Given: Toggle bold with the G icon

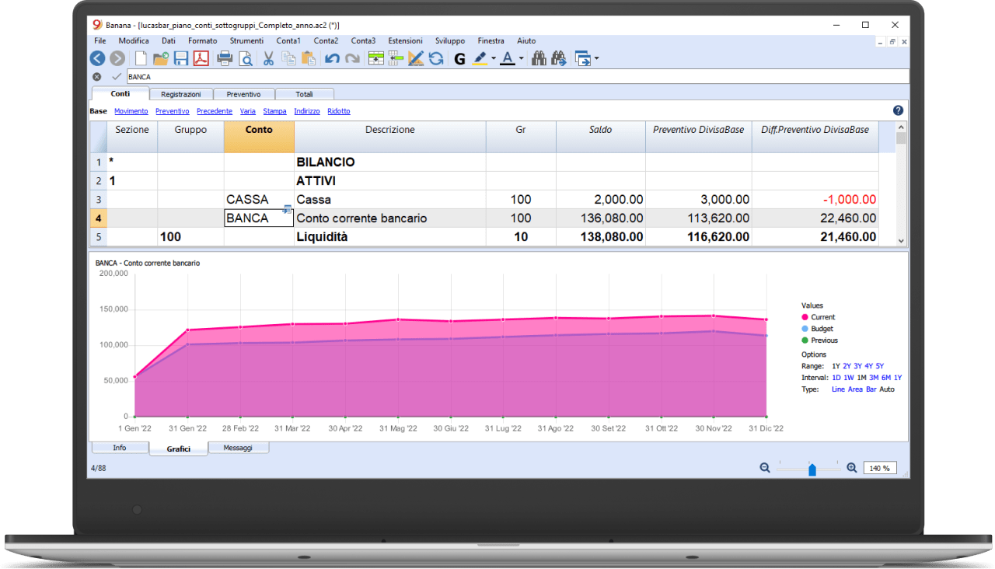Looking at the screenshot, I should (x=459, y=58).
